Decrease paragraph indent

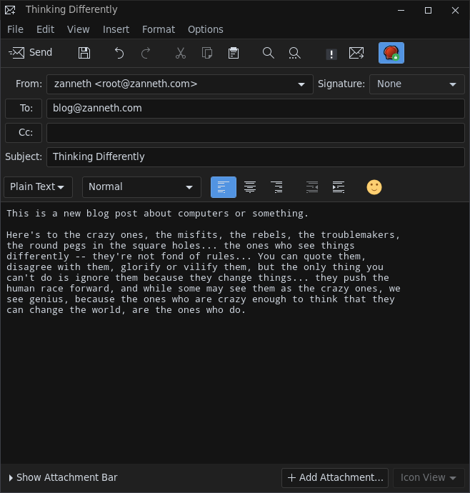tap(312, 187)
